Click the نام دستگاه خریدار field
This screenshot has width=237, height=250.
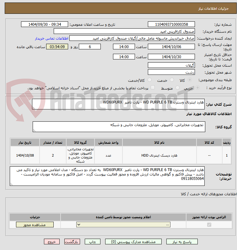coord(124,31)
